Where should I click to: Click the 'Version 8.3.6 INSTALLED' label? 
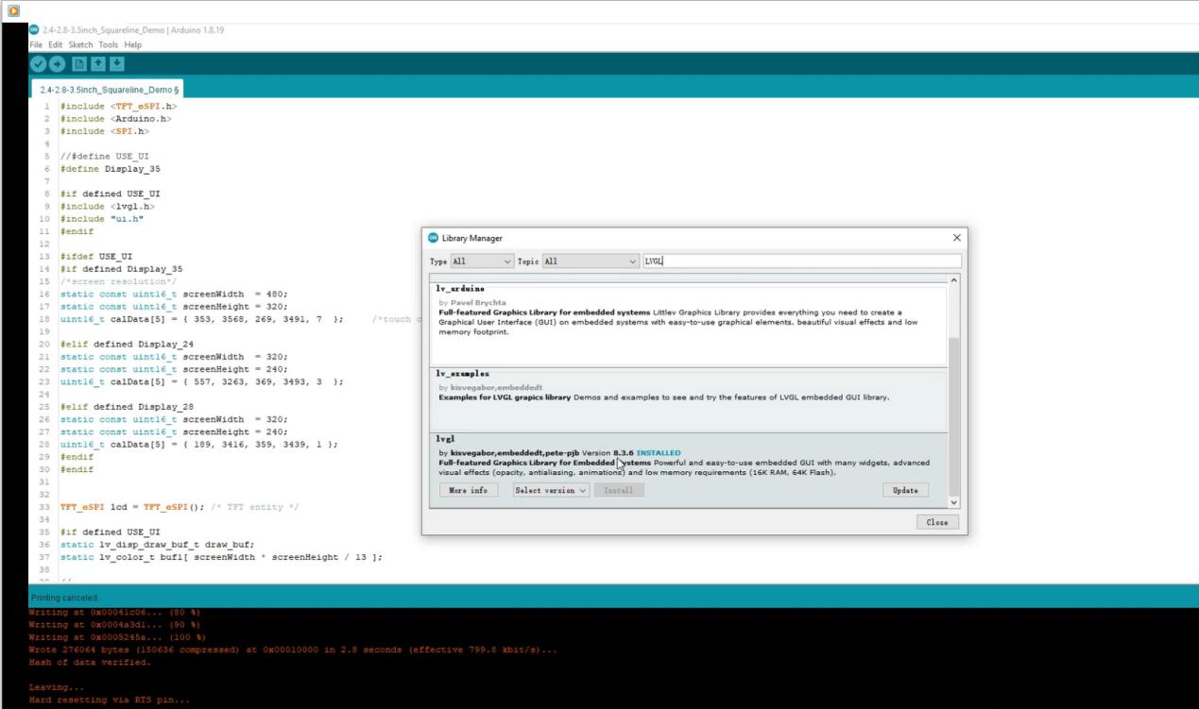(x=631, y=453)
